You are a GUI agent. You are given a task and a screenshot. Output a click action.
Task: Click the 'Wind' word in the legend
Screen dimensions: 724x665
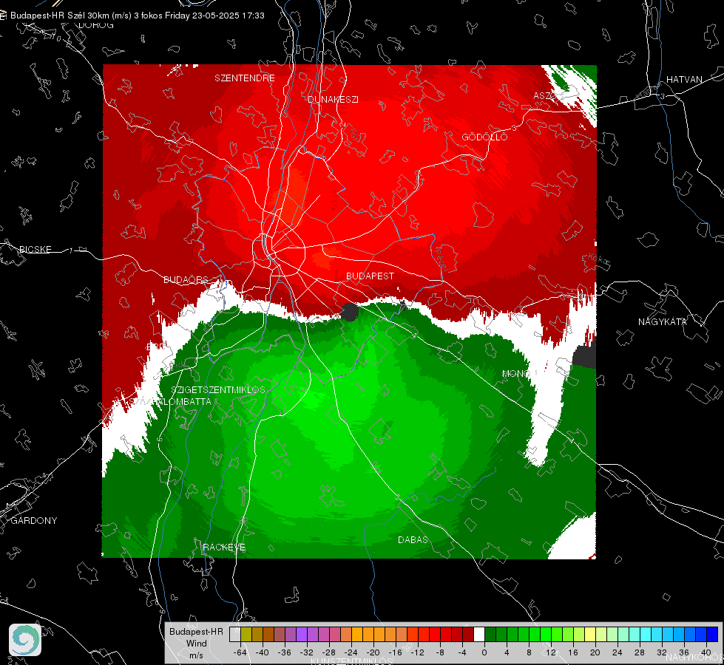click(196, 644)
